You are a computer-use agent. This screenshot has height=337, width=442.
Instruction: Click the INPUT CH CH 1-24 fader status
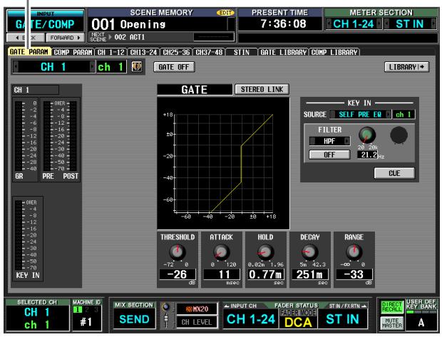251,319
